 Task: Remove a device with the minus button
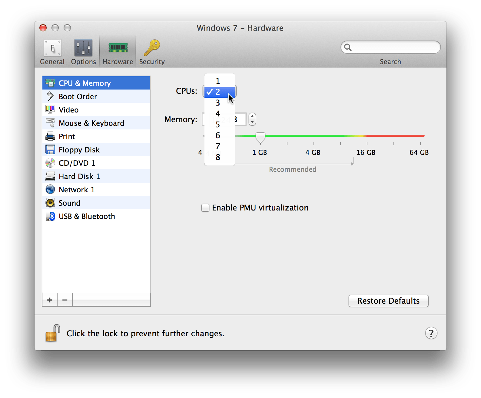pos(65,300)
